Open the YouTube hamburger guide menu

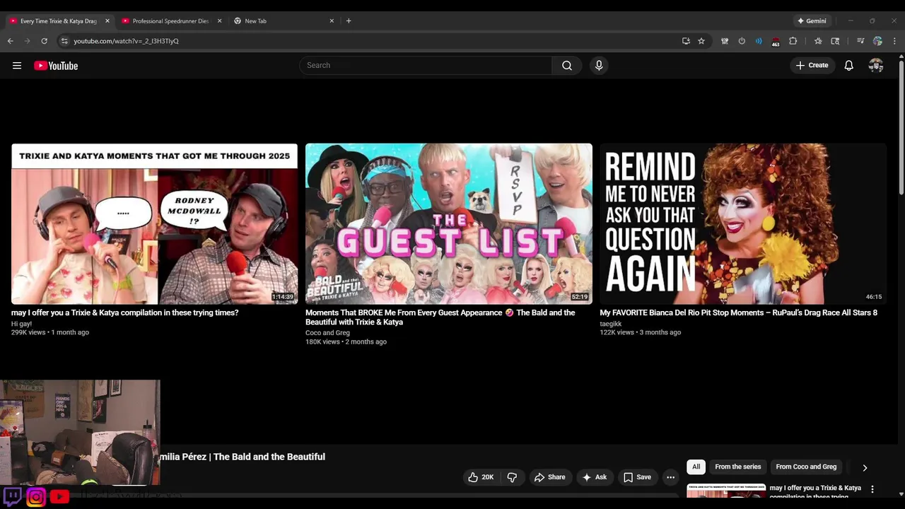tap(17, 66)
